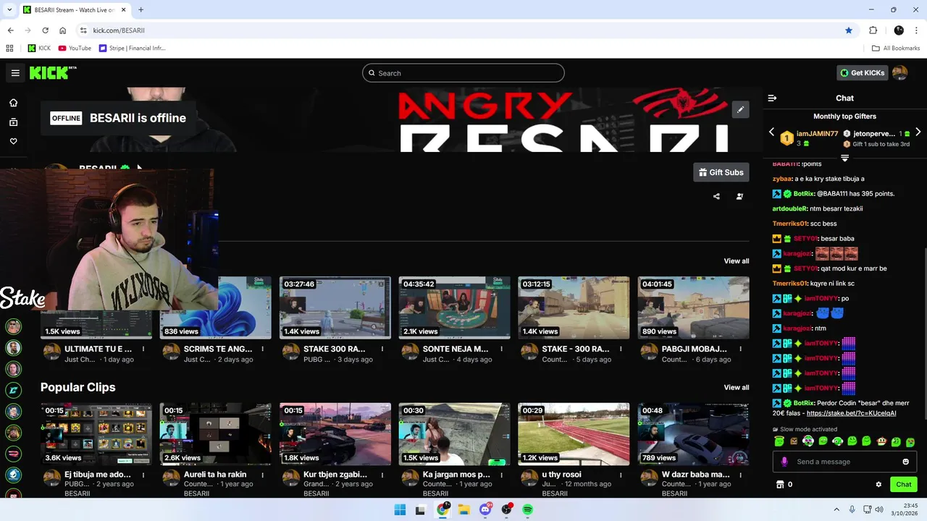Click the Get KICKs button

tap(862, 72)
